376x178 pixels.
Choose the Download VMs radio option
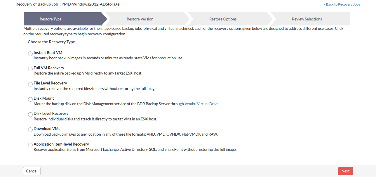coord(30,130)
